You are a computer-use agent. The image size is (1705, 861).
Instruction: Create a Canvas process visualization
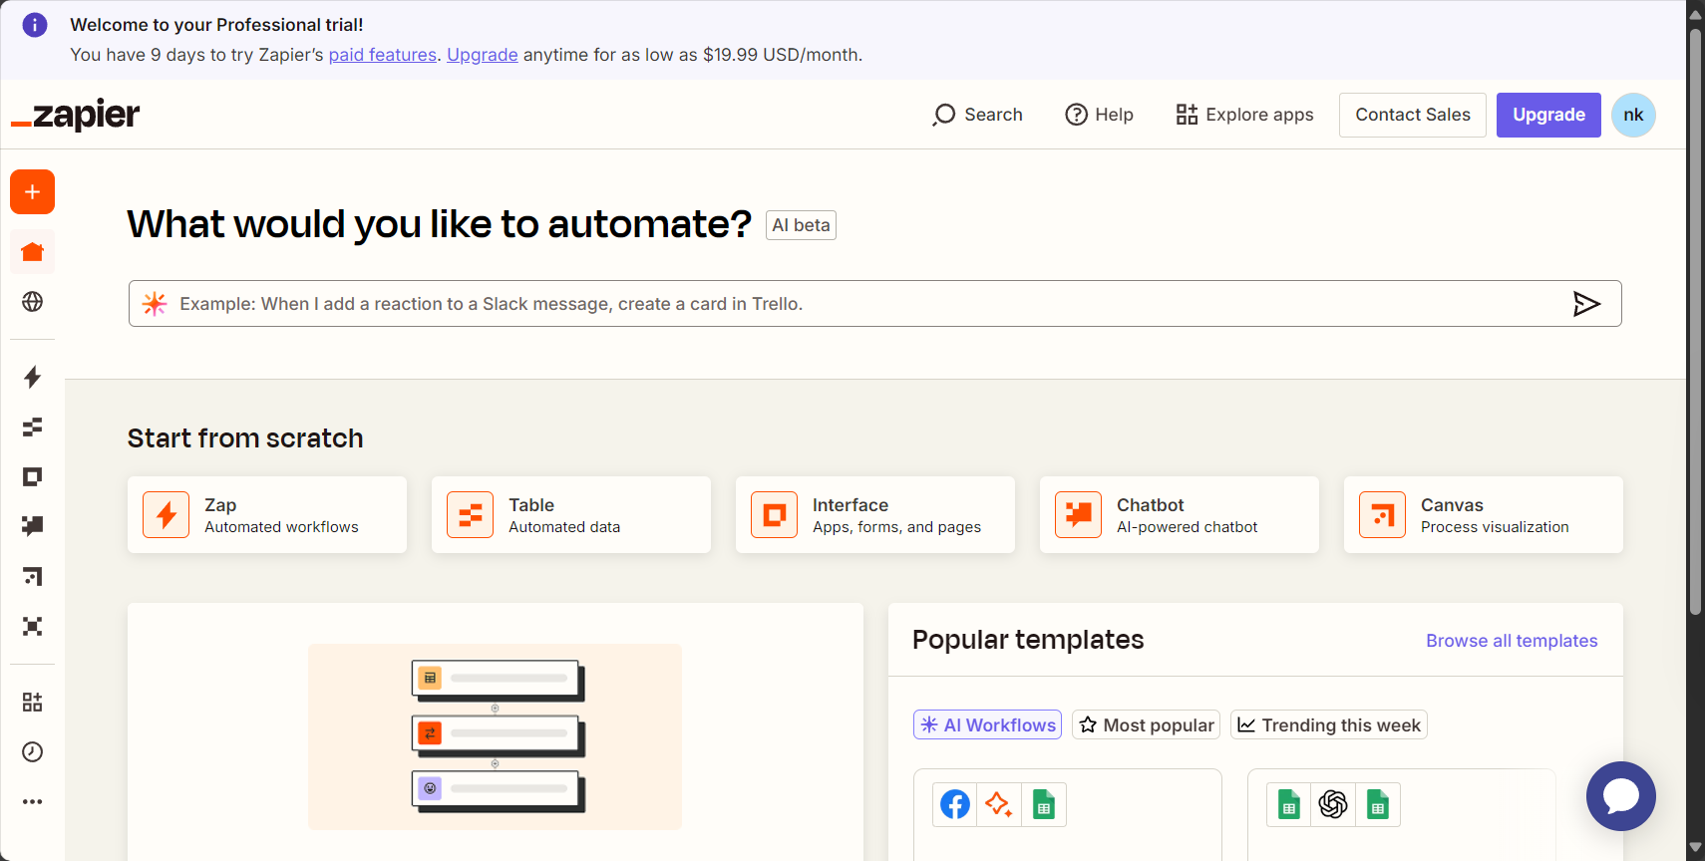point(1484,514)
